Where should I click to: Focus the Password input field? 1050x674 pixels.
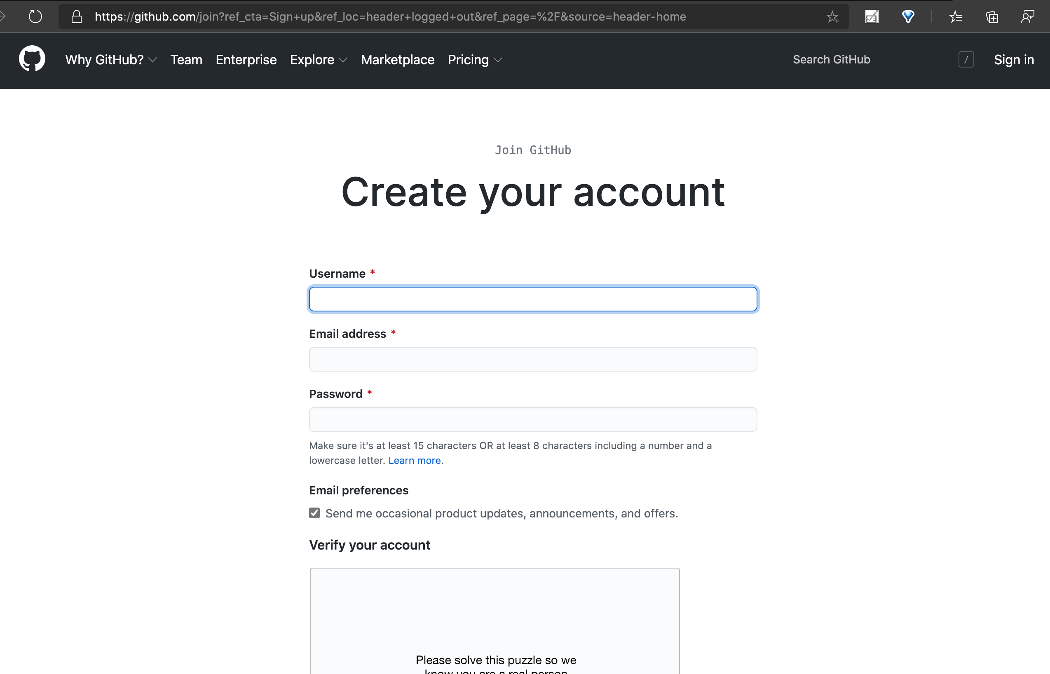(x=533, y=419)
